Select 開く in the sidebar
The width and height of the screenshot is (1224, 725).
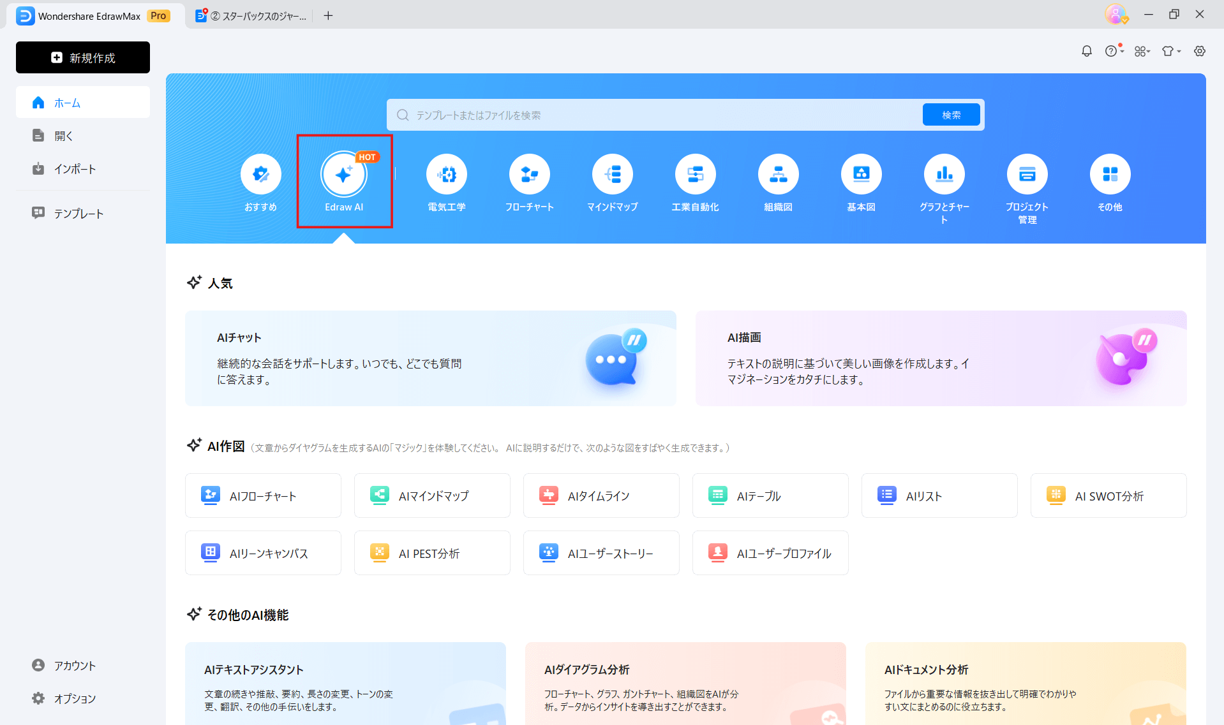[83, 135]
